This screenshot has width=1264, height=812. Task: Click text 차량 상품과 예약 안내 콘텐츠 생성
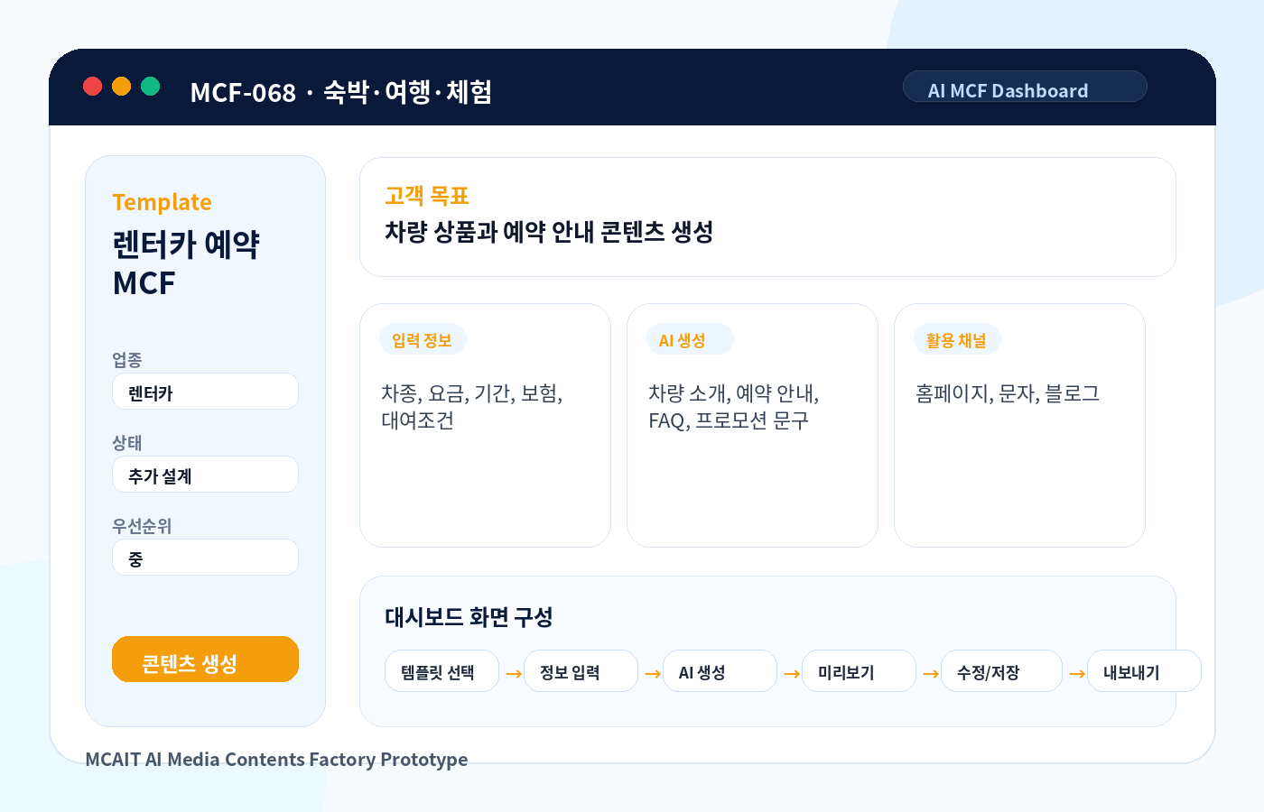(x=549, y=232)
